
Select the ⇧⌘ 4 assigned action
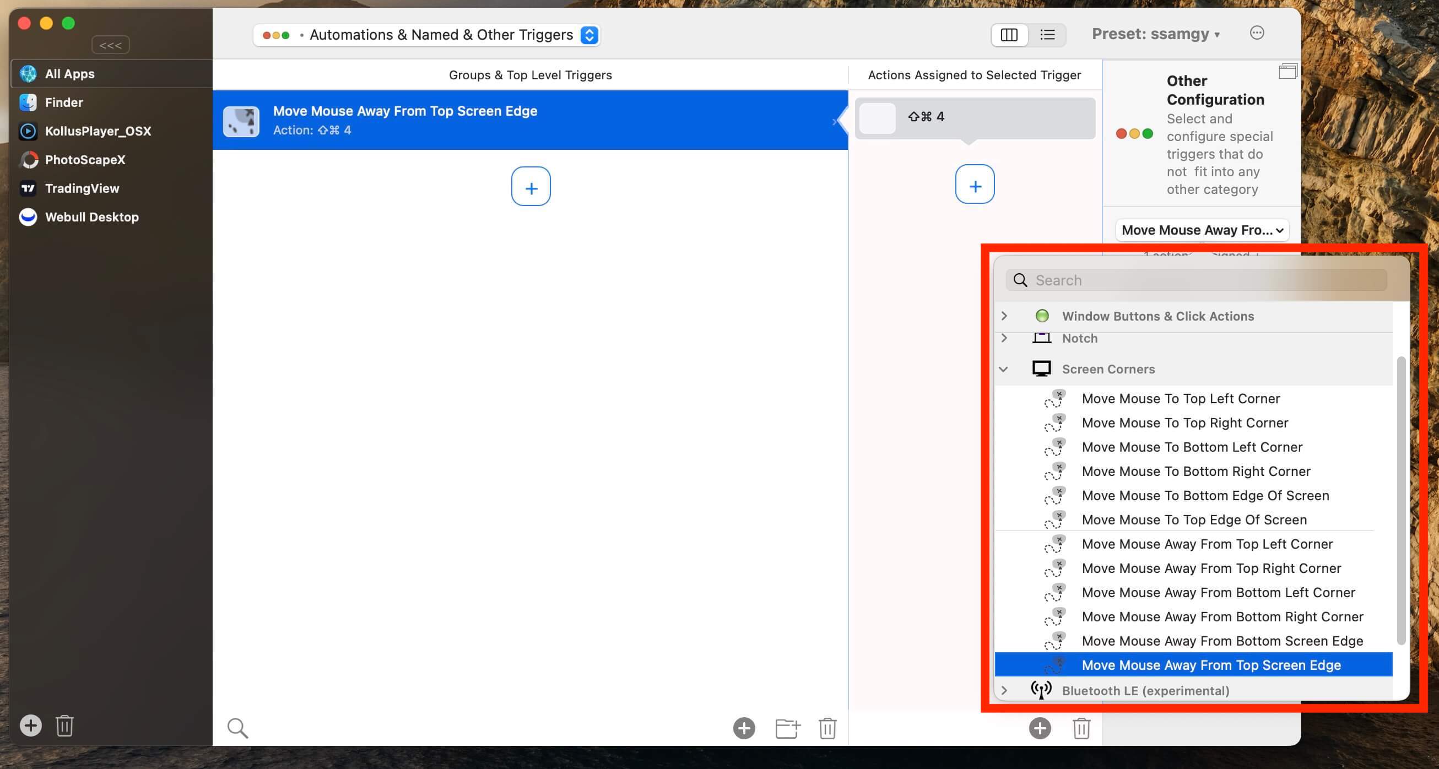tap(975, 118)
